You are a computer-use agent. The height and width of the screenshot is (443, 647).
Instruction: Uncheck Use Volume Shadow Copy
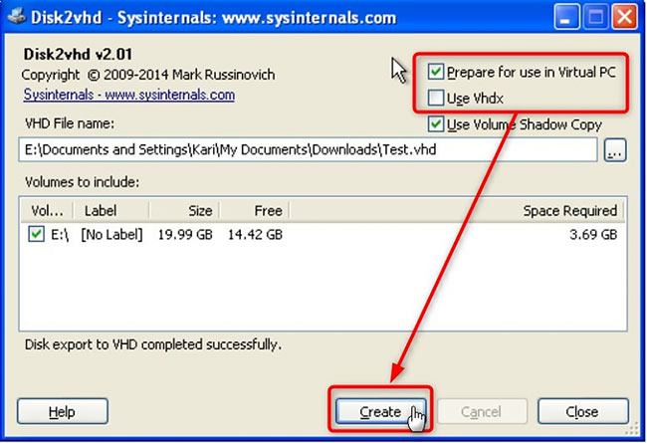(436, 124)
